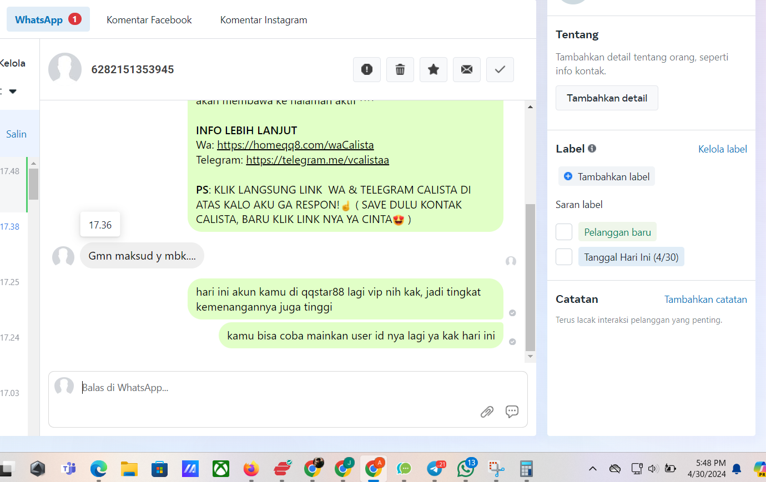Open notification bell in system tray
This screenshot has height=482, width=766.
[737, 469]
